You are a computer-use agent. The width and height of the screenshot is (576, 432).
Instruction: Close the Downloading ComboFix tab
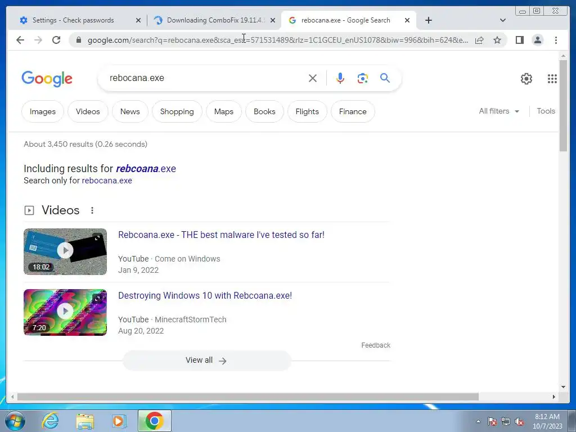pyautogui.click(x=273, y=21)
